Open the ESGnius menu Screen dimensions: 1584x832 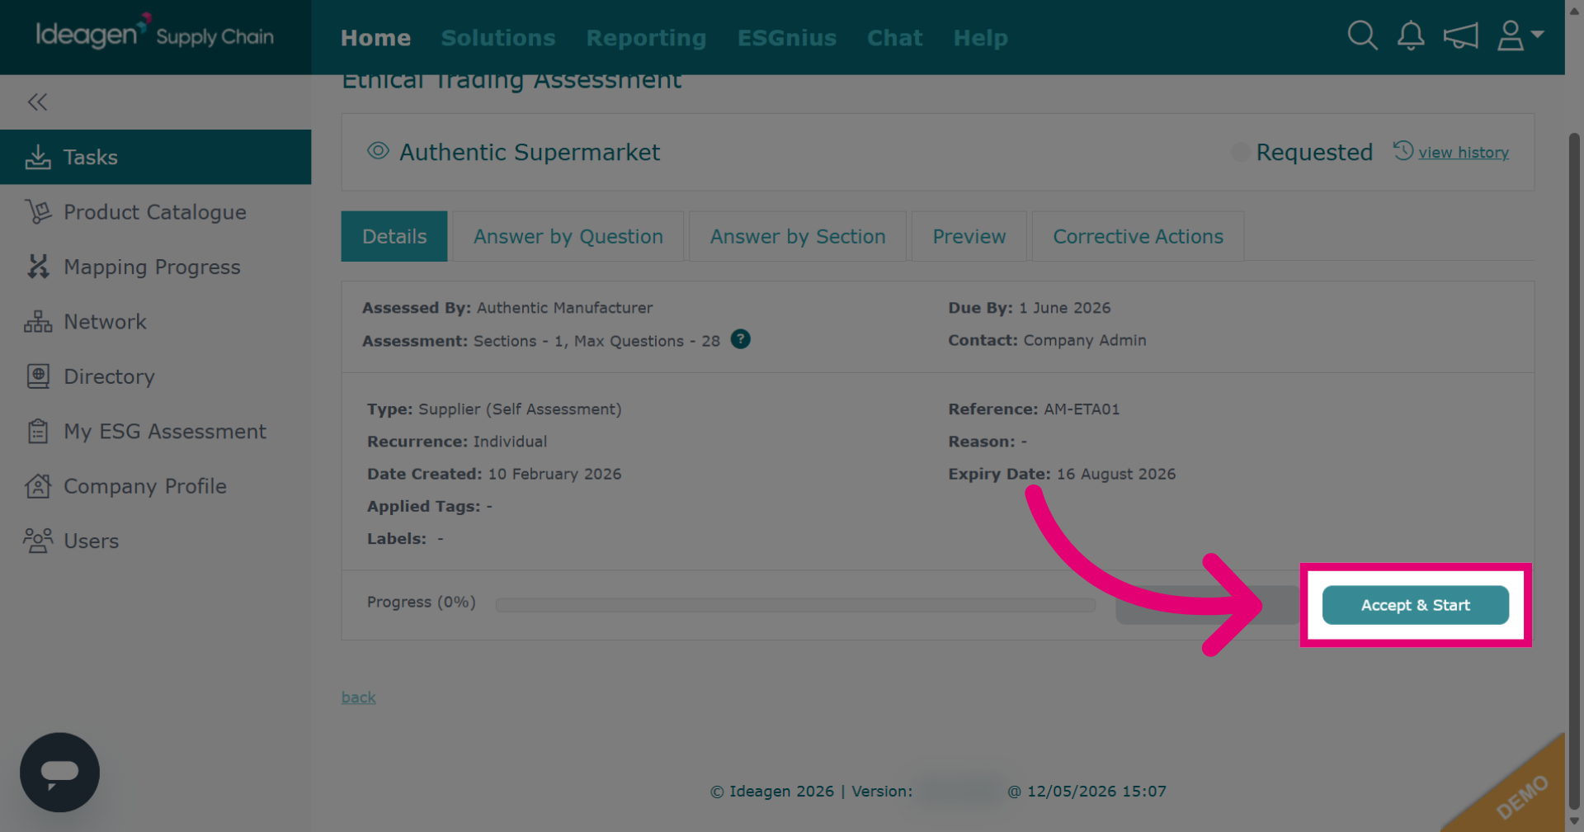[786, 38]
